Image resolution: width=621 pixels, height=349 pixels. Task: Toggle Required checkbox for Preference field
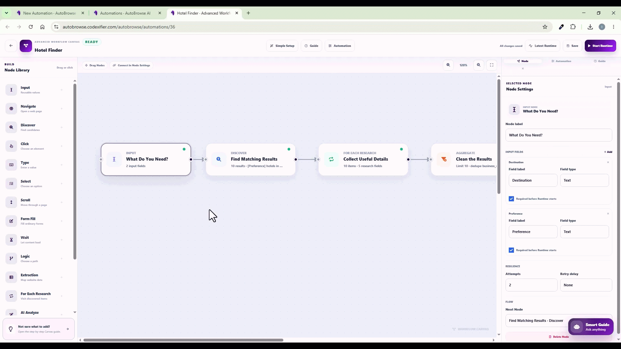click(511, 250)
